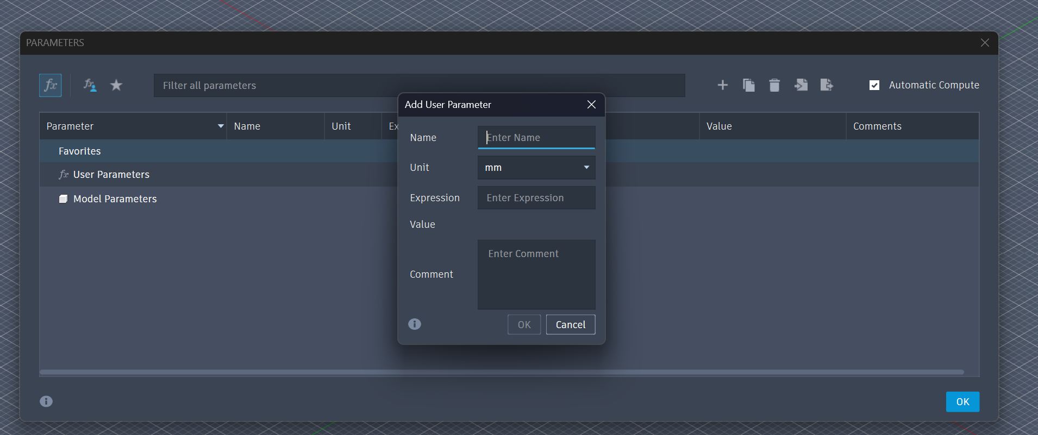Click the Value column header
The width and height of the screenshot is (1038, 435).
point(772,126)
